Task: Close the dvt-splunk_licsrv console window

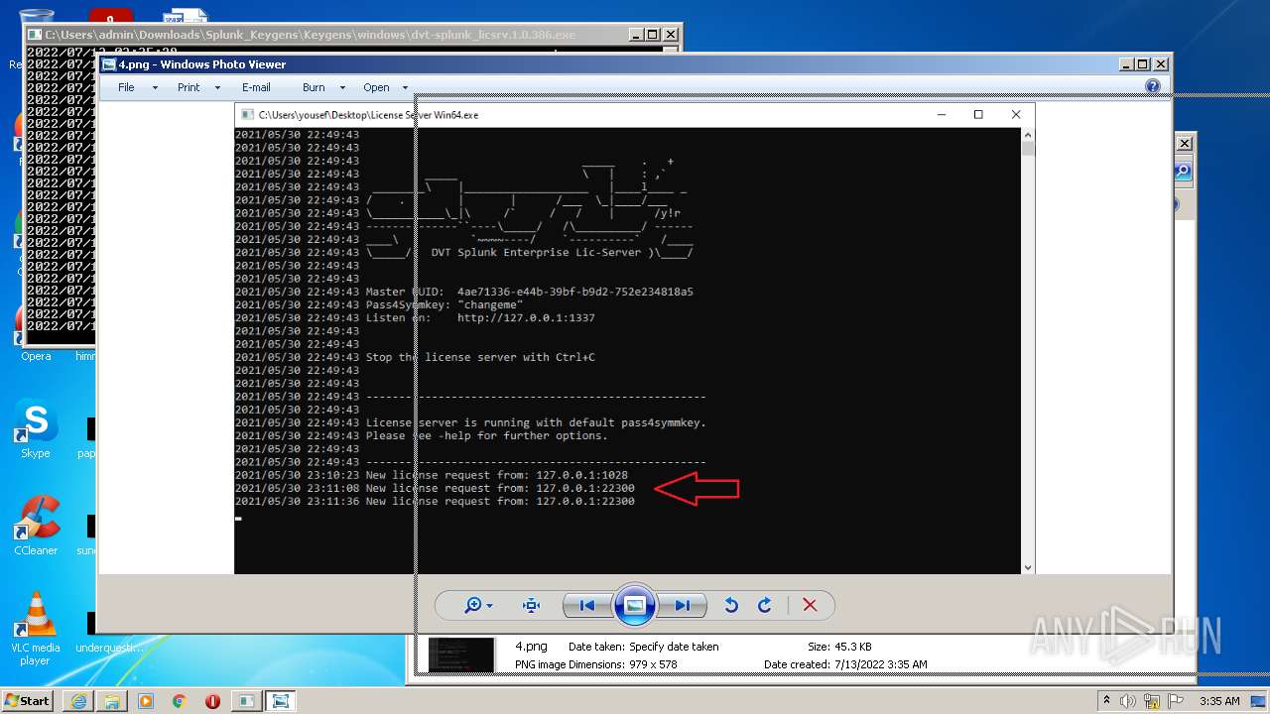Action: pos(671,34)
